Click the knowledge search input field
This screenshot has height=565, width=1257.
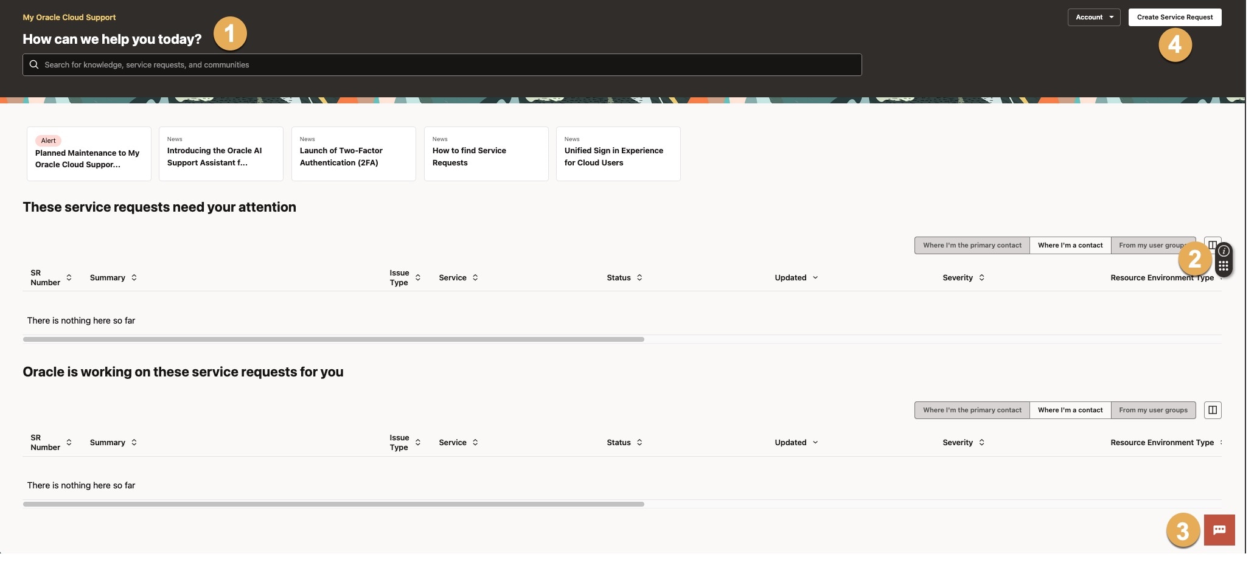(442, 64)
